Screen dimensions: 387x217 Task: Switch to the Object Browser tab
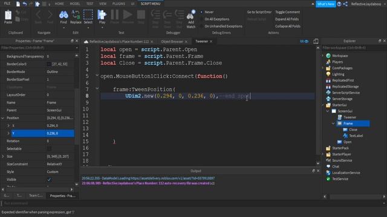[x=172, y=42]
